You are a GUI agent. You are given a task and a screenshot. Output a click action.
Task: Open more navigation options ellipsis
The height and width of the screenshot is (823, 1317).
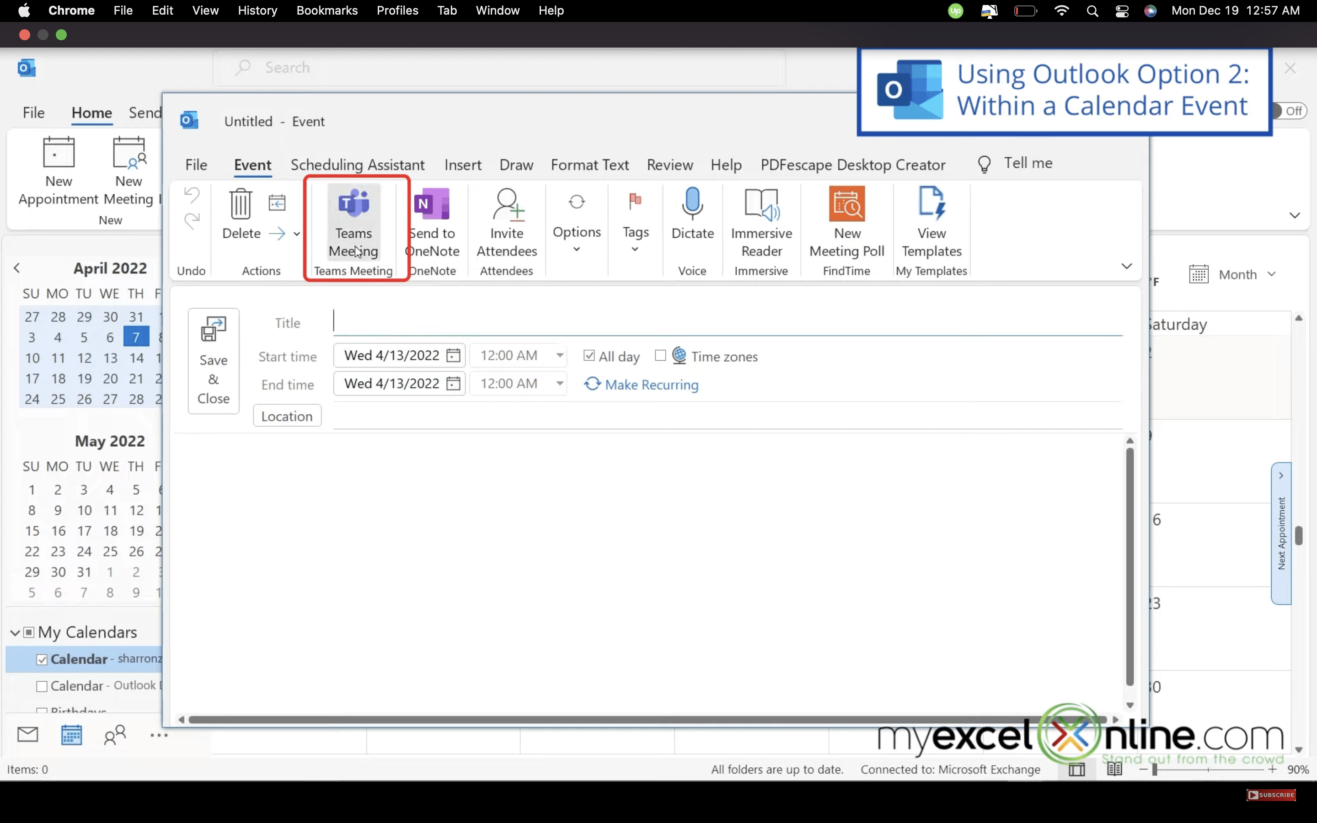[x=159, y=735]
